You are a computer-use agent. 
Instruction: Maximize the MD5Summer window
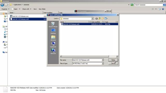coord(108,11)
